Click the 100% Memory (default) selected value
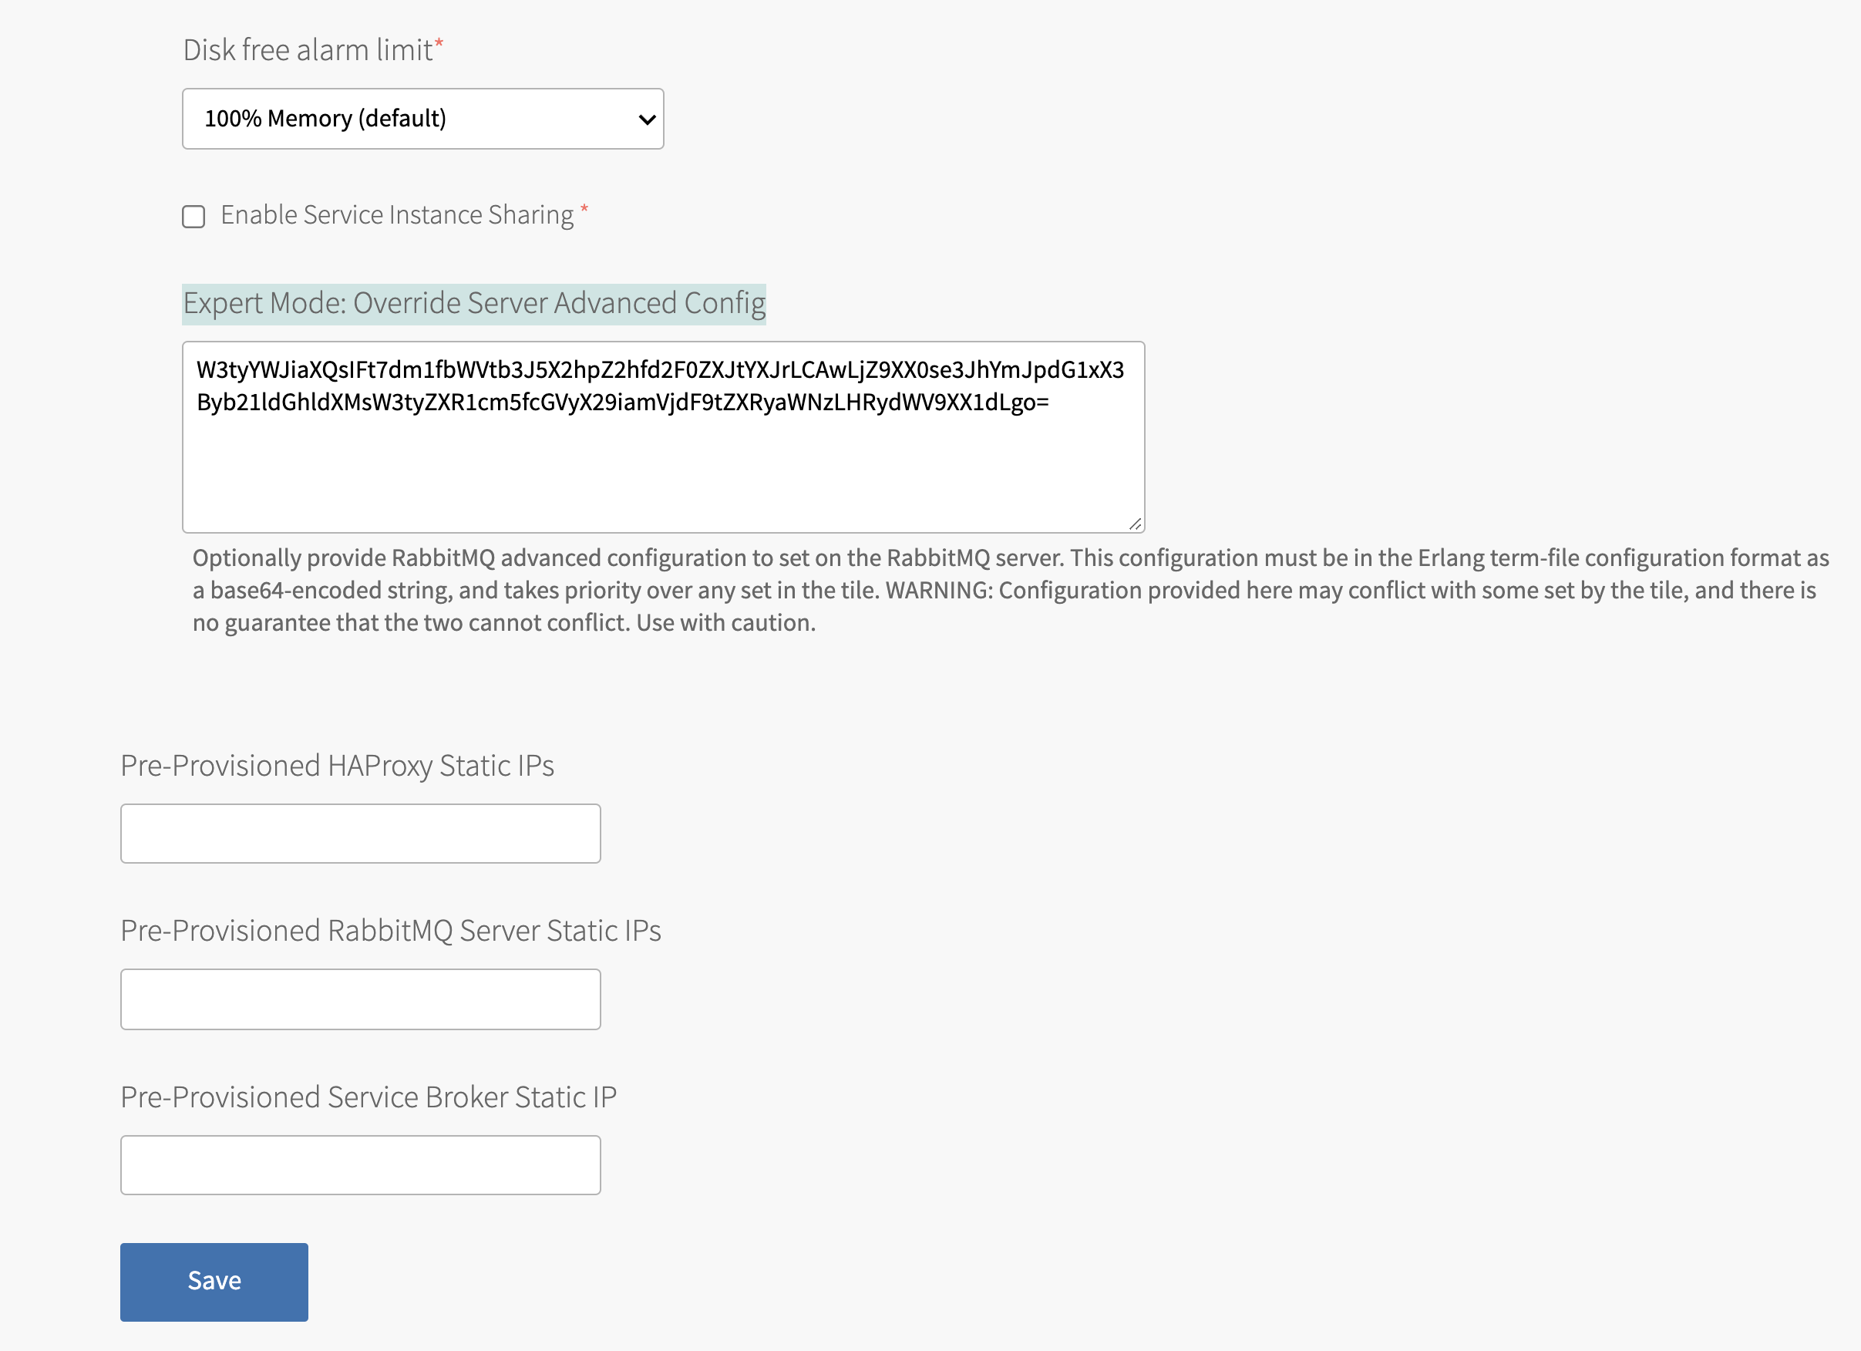This screenshot has height=1351, width=1861. [x=325, y=119]
